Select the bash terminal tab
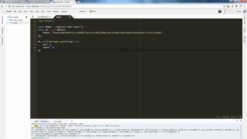247x139 pixels. coord(41,121)
